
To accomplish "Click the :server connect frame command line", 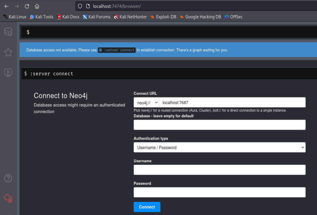I will pyautogui.click(x=169, y=74).
